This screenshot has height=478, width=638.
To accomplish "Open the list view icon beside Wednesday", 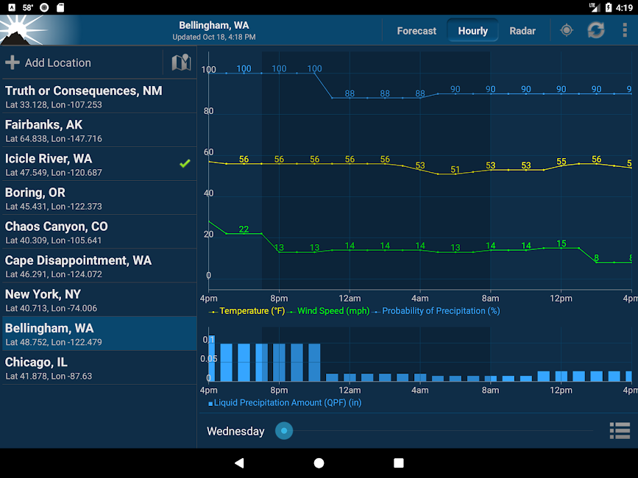I will tap(620, 431).
